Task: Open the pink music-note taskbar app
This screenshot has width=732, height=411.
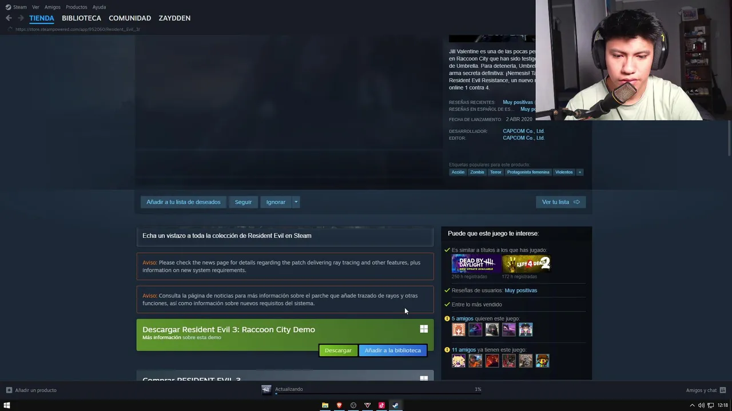Action: click(381, 405)
